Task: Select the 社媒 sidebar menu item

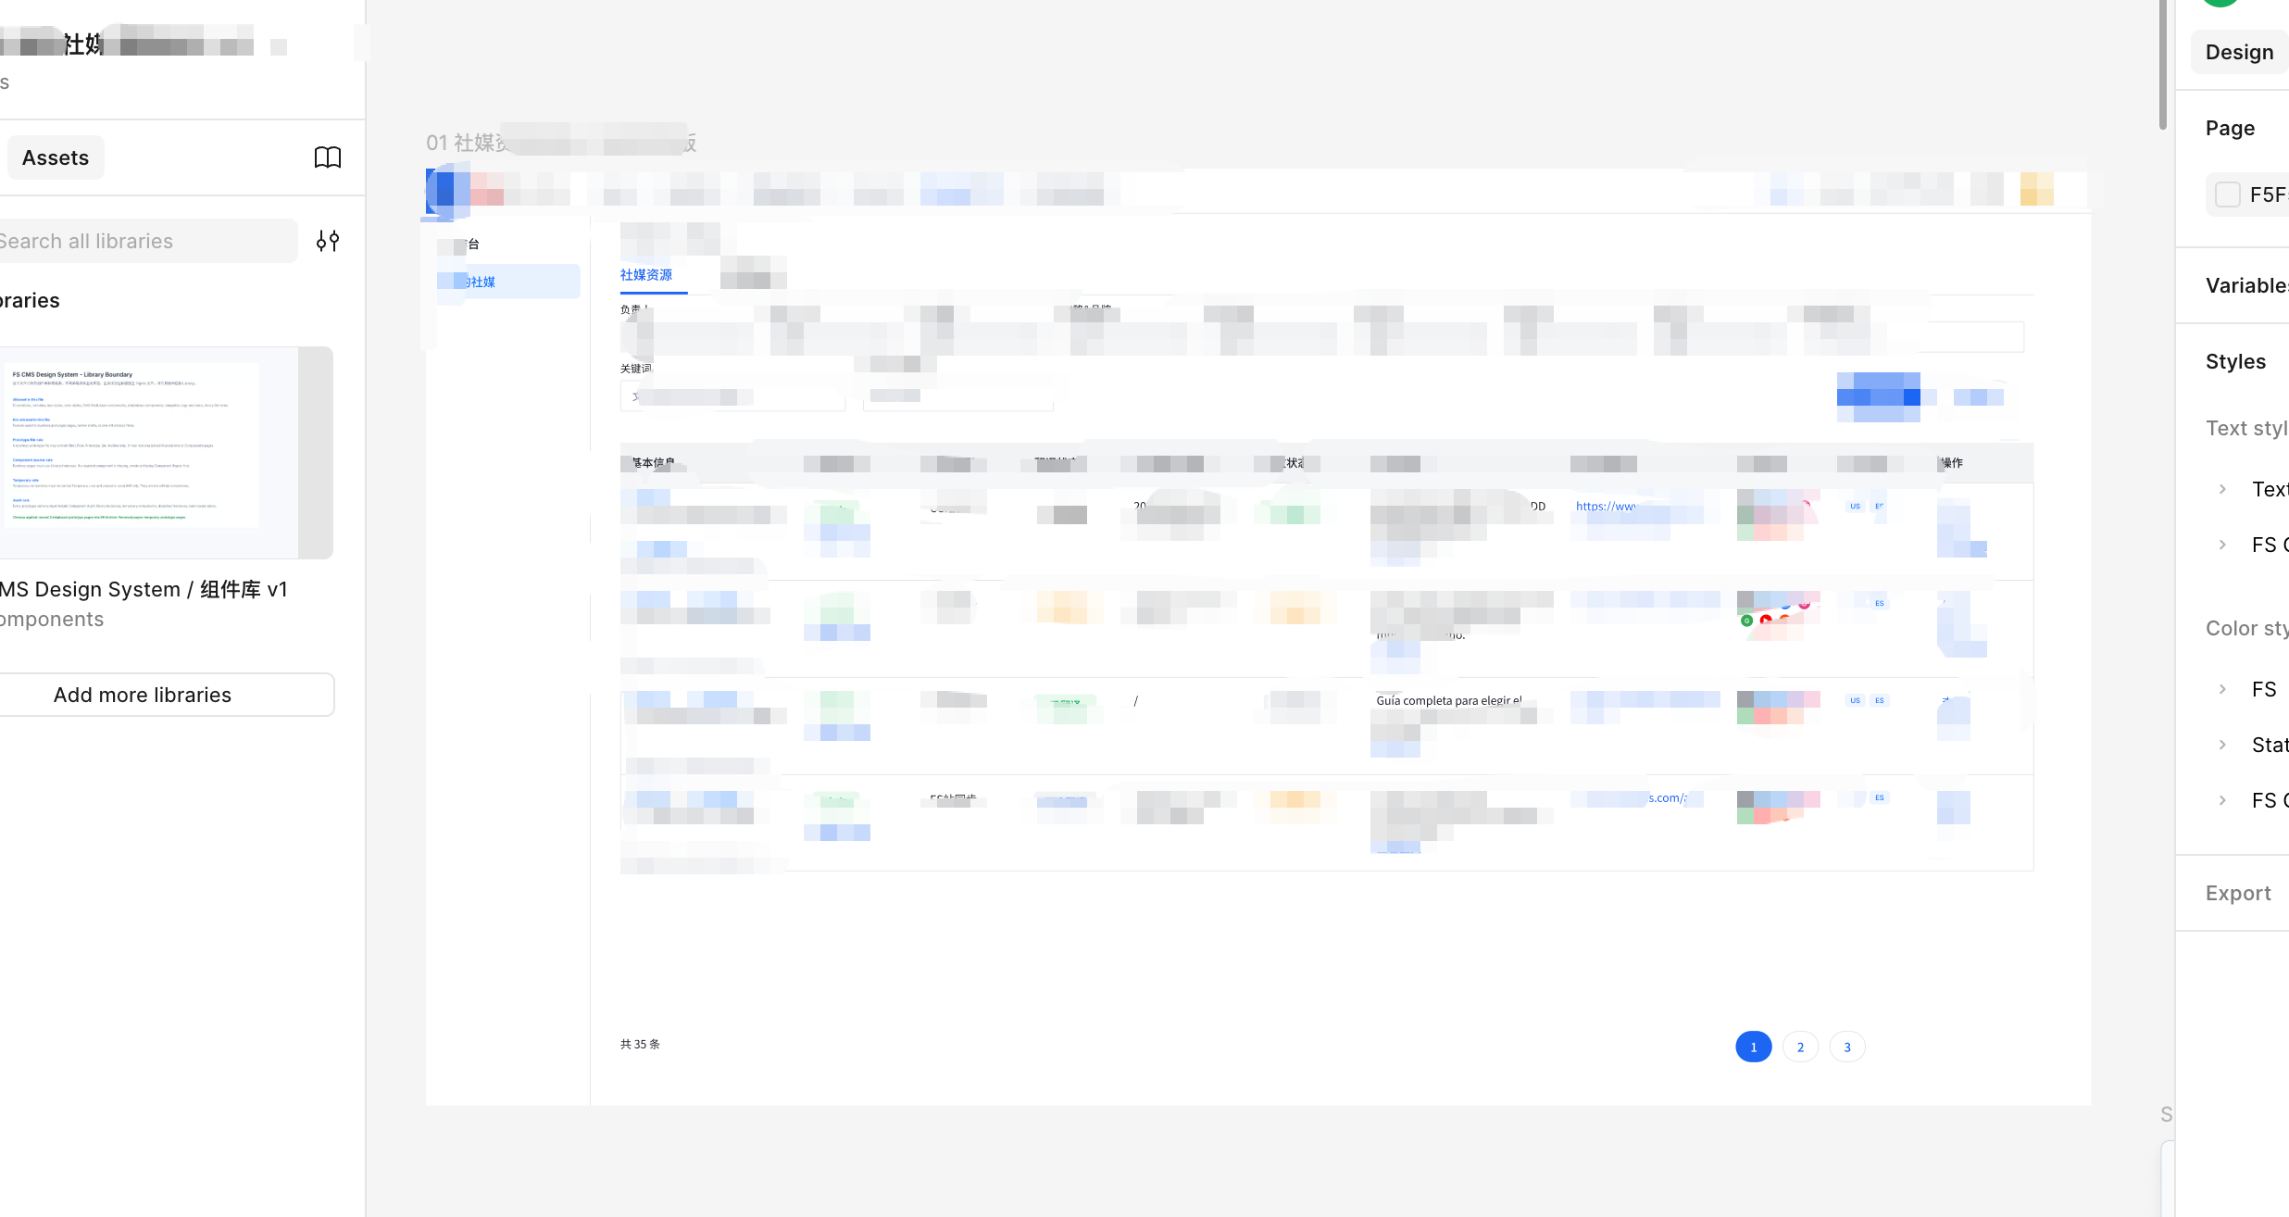Action: coord(508,282)
